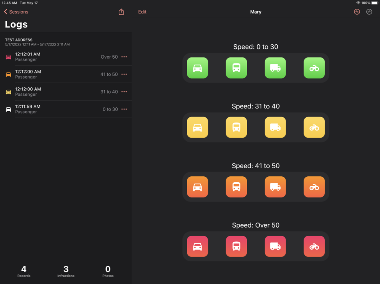Log a motorcycle at speed 31 to 40
This screenshot has width=380, height=284.
click(314, 127)
